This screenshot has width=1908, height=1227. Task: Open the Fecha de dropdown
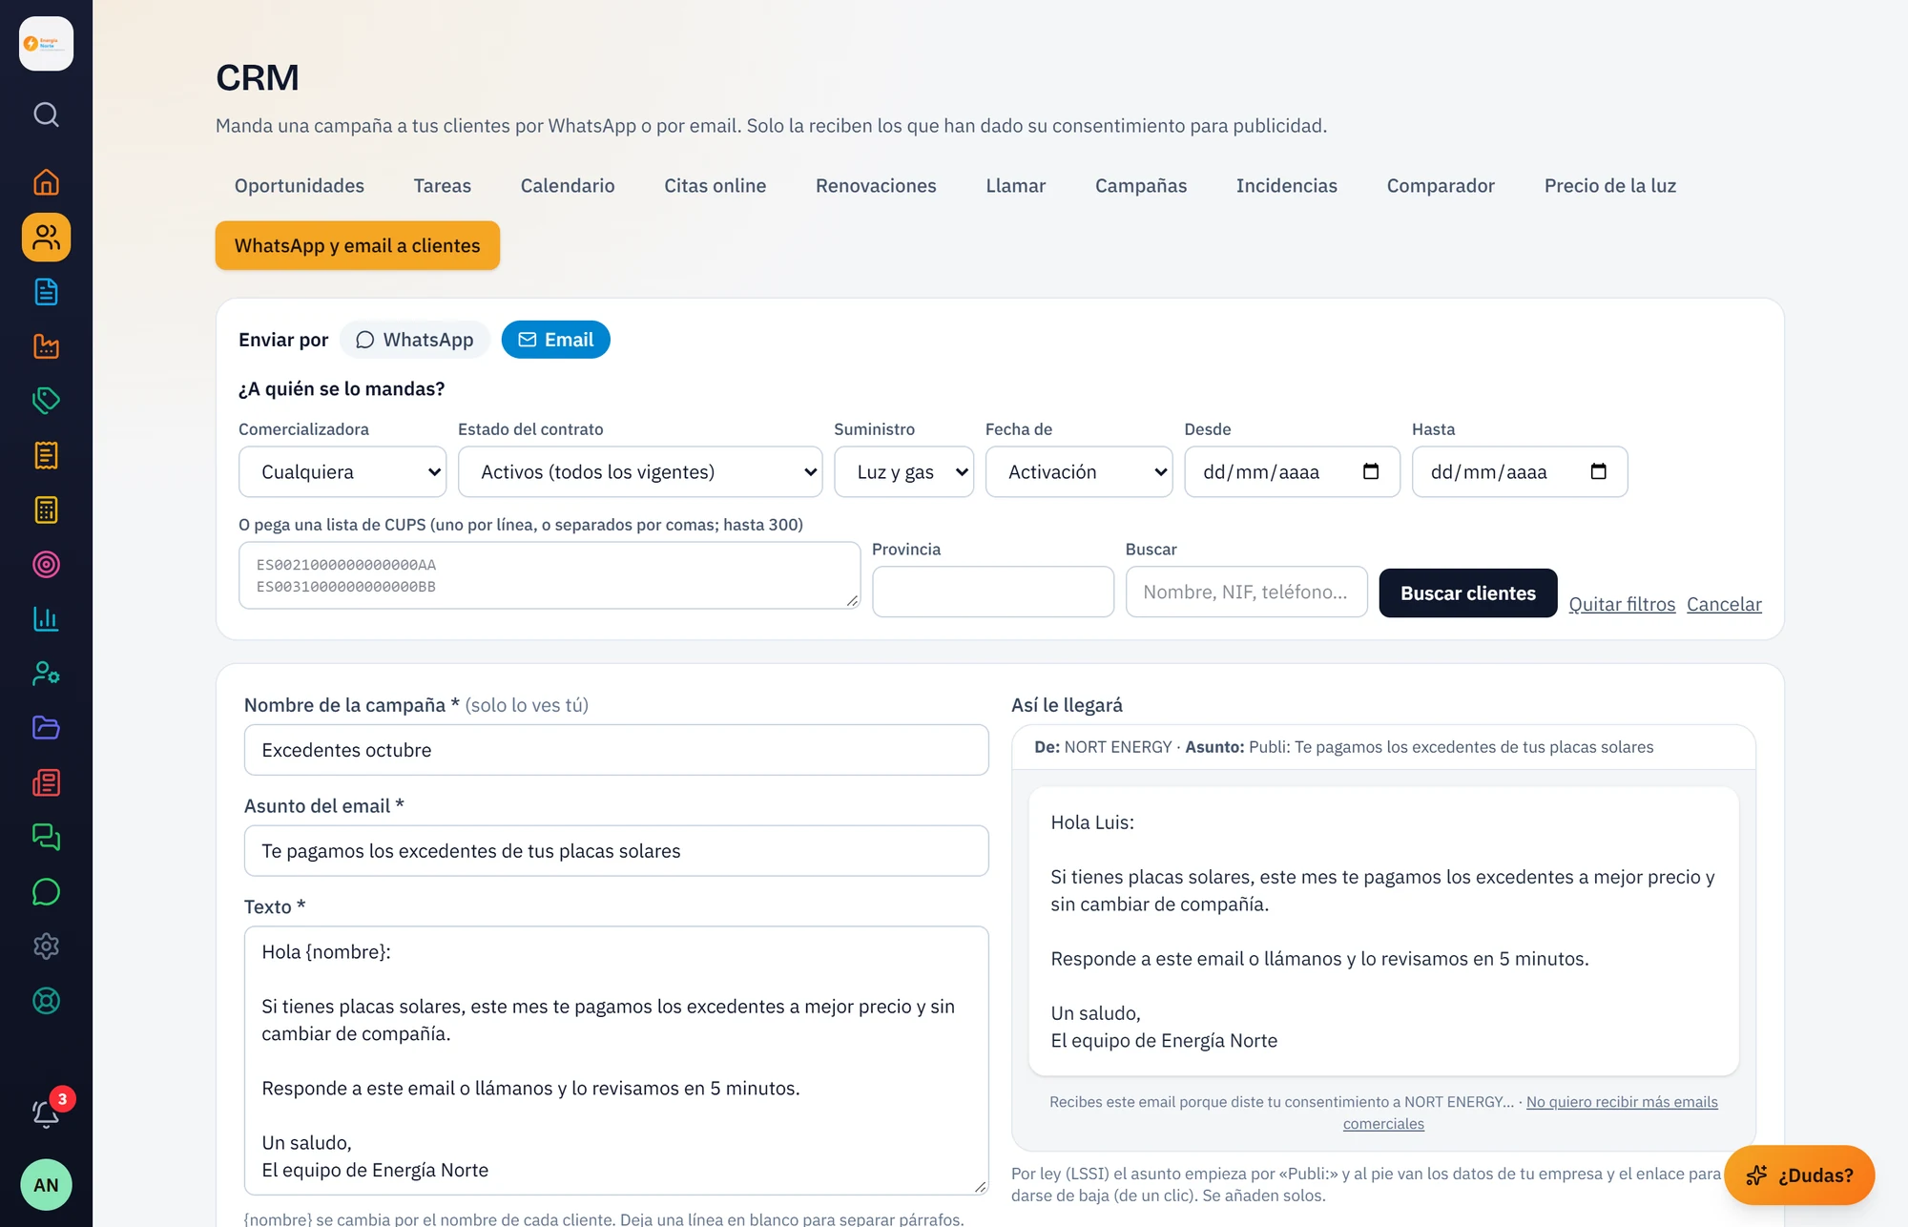point(1079,471)
